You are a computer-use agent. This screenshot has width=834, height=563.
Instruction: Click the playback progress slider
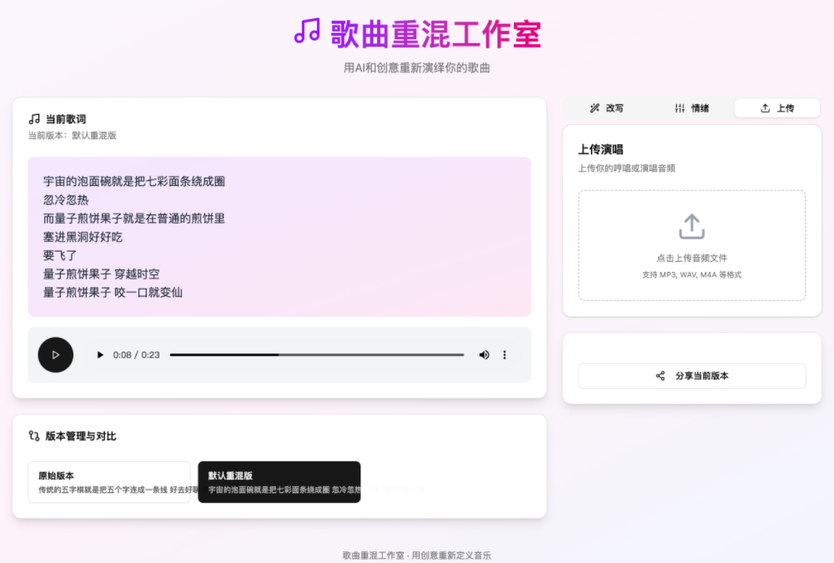317,354
